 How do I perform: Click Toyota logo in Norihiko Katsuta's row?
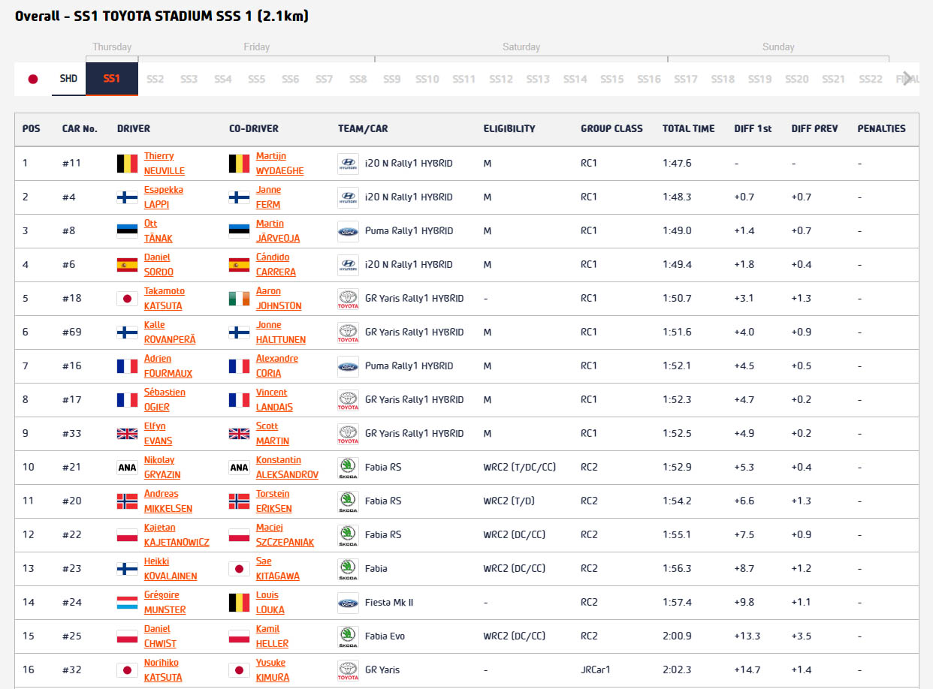tap(348, 670)
